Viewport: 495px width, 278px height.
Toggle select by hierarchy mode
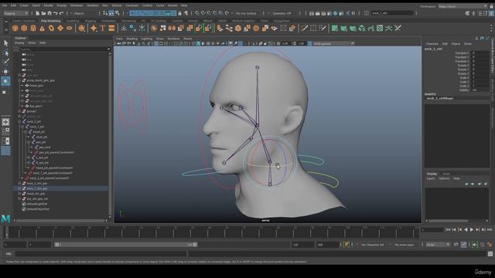(105, 13)
